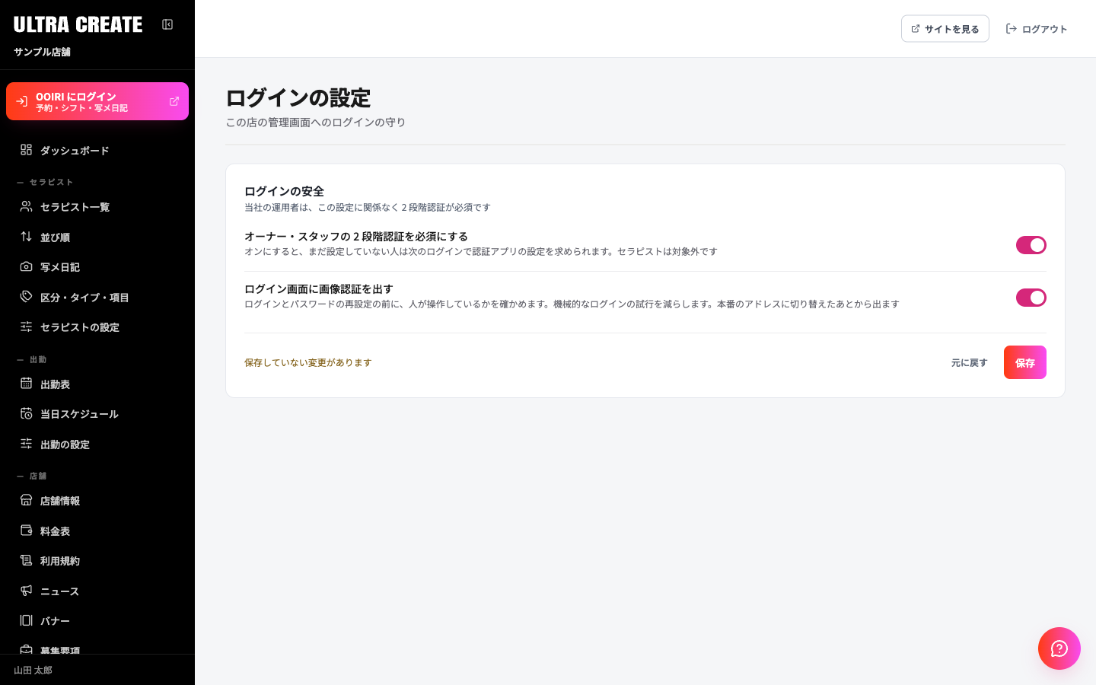Toggle オーナー・スタッフの2段階認証 required switch

1031,245
